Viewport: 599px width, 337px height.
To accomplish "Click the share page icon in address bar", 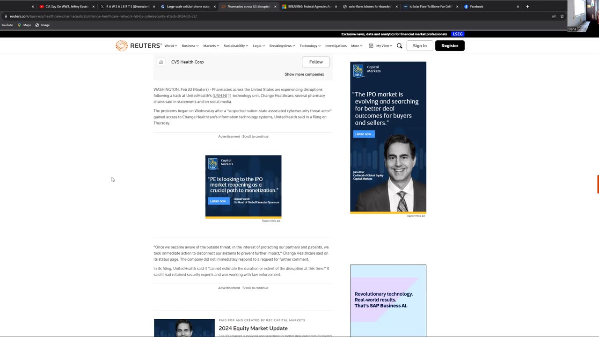I will [554, 16].
